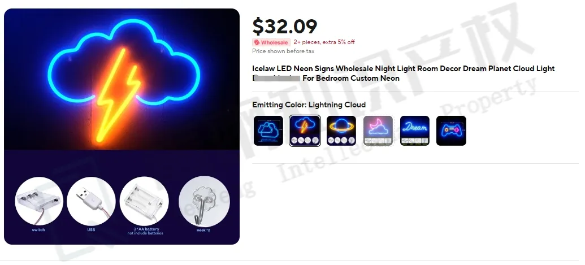Select the Dream script neon variant

point(414,131)
